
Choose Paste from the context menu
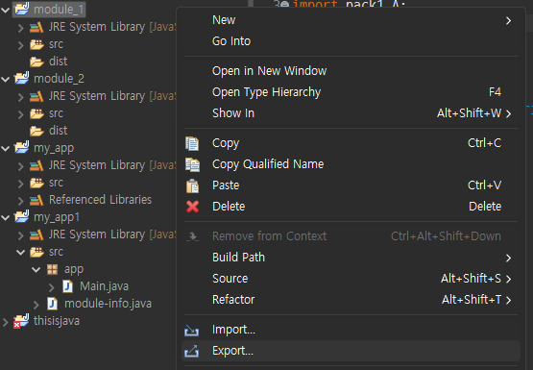[351, 185]
